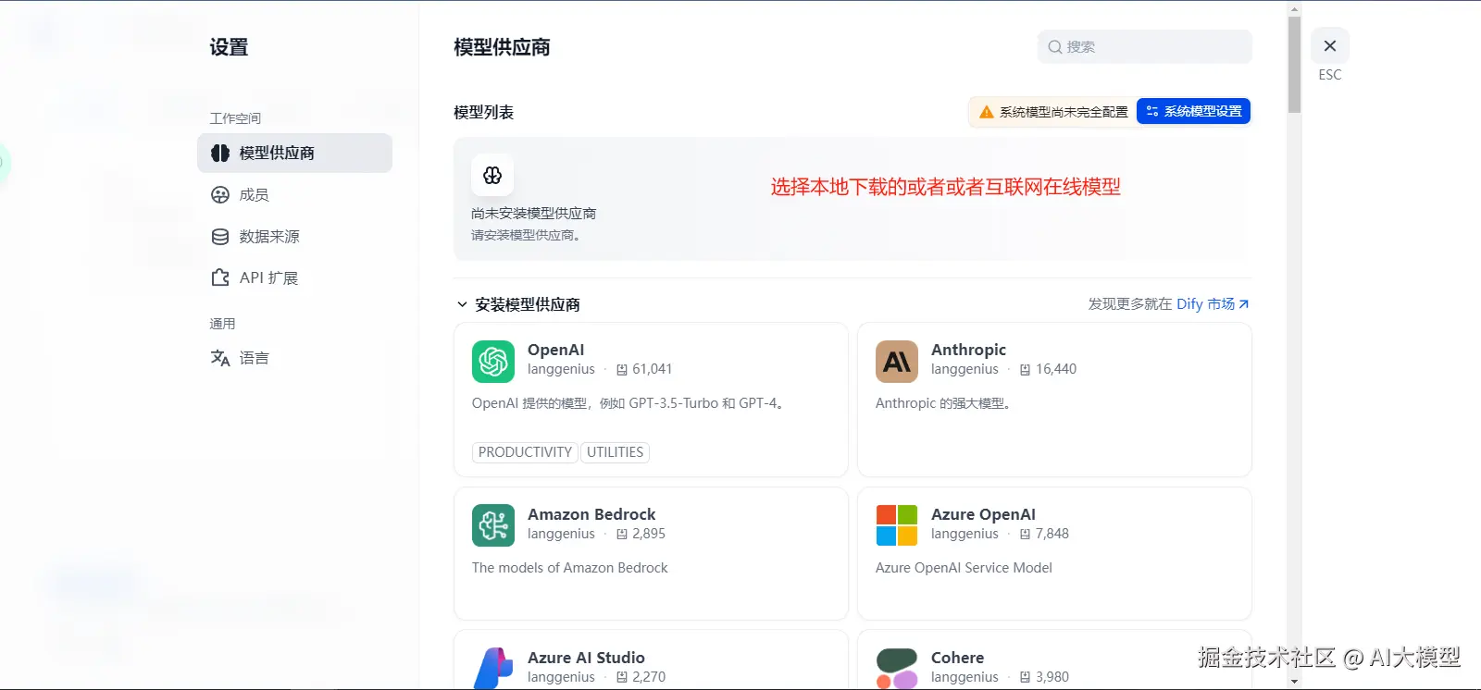The height and width of the screenshot is (690, 1481).
Task: Click the translate icon beside 语言
Action: point(220,358)
